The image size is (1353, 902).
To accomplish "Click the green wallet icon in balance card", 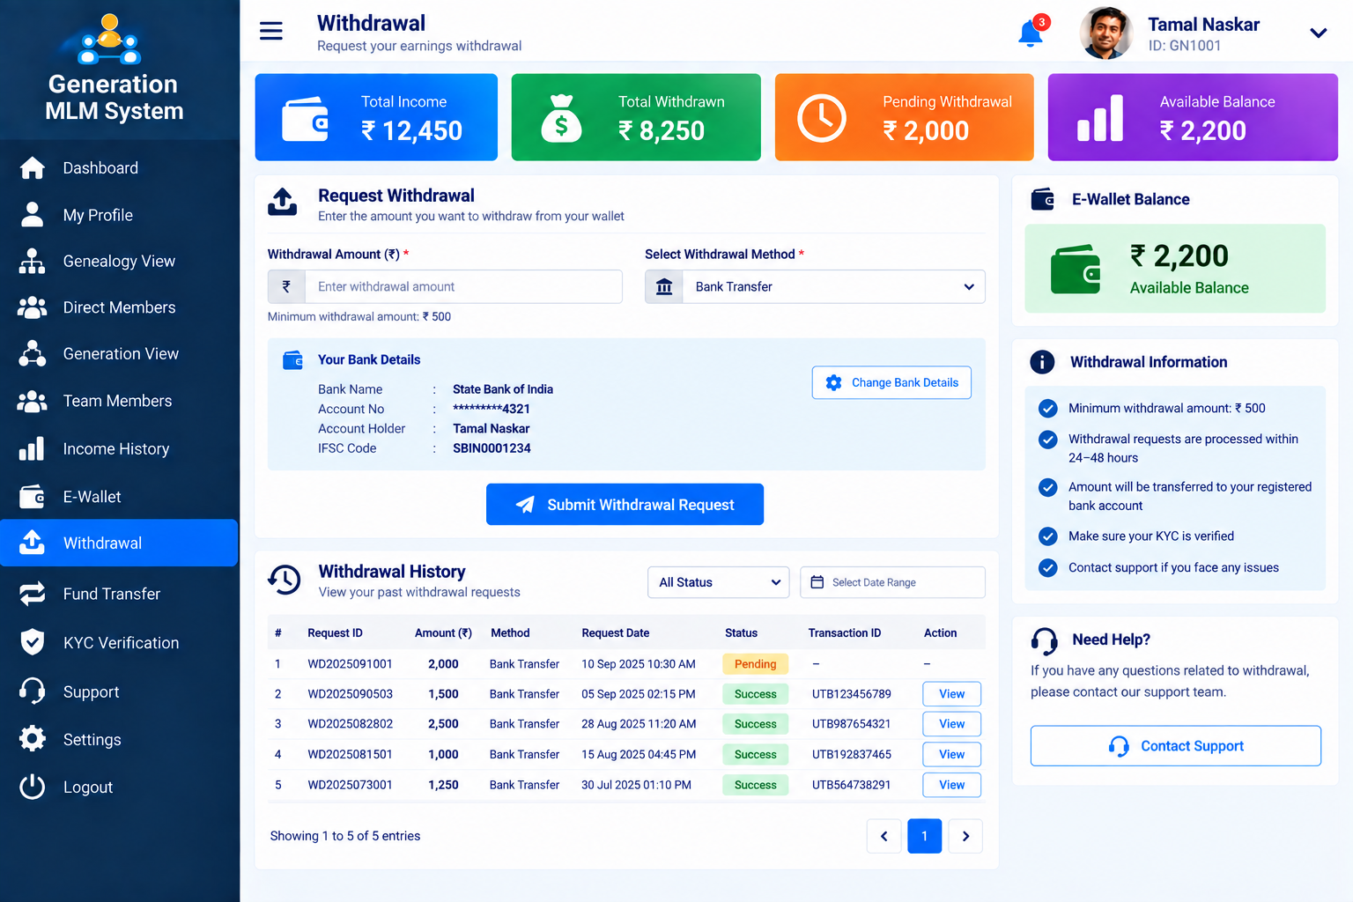I will (x=1076, y=269).
